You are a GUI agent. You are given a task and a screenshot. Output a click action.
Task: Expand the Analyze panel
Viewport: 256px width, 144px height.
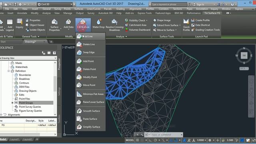point(122,36)
